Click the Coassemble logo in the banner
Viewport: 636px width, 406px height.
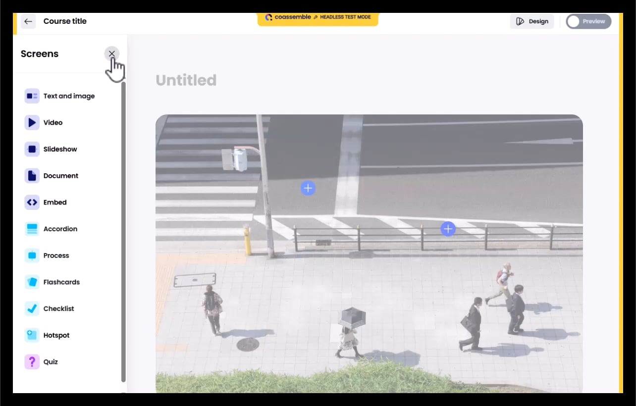[x=288, y=17]
